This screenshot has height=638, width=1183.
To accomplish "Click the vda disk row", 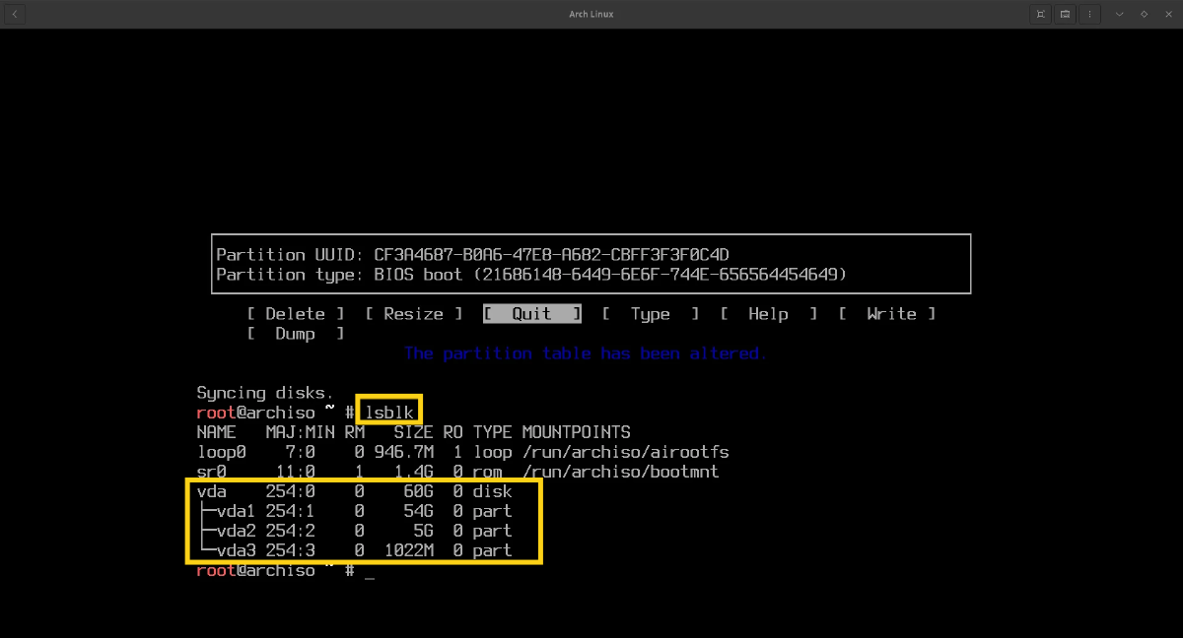I will pos(355,491).
